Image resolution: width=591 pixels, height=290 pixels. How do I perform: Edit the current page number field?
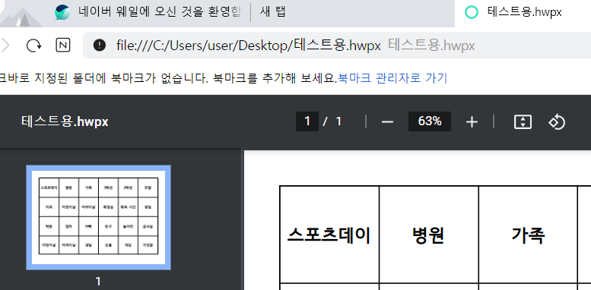click(307, 121)
